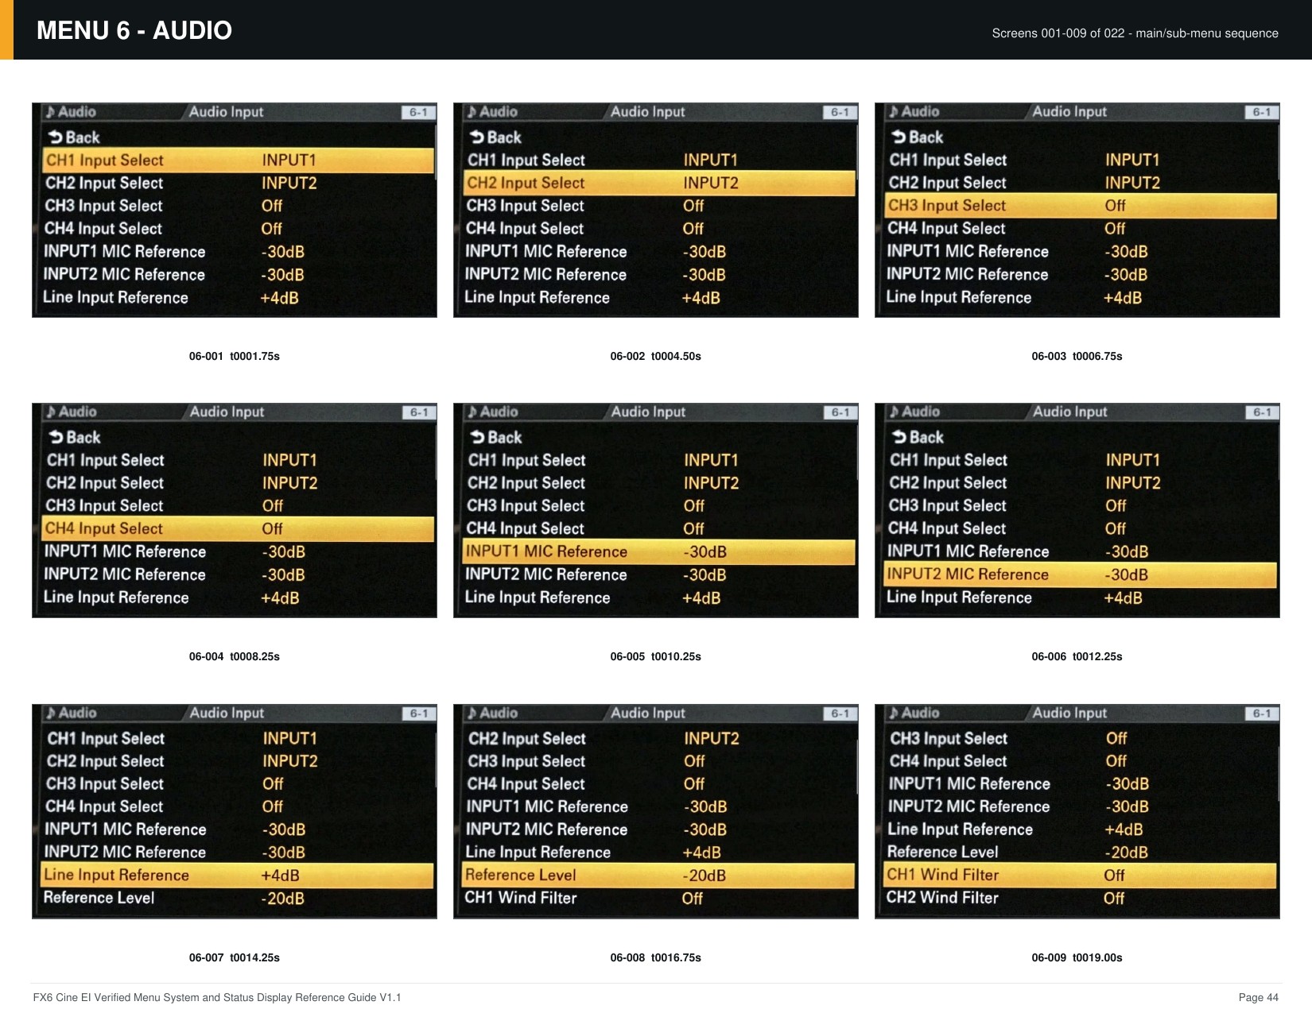
Task: Click INPUT1 MIC Reference row in screen 06-003
Action: (1081, 252)
